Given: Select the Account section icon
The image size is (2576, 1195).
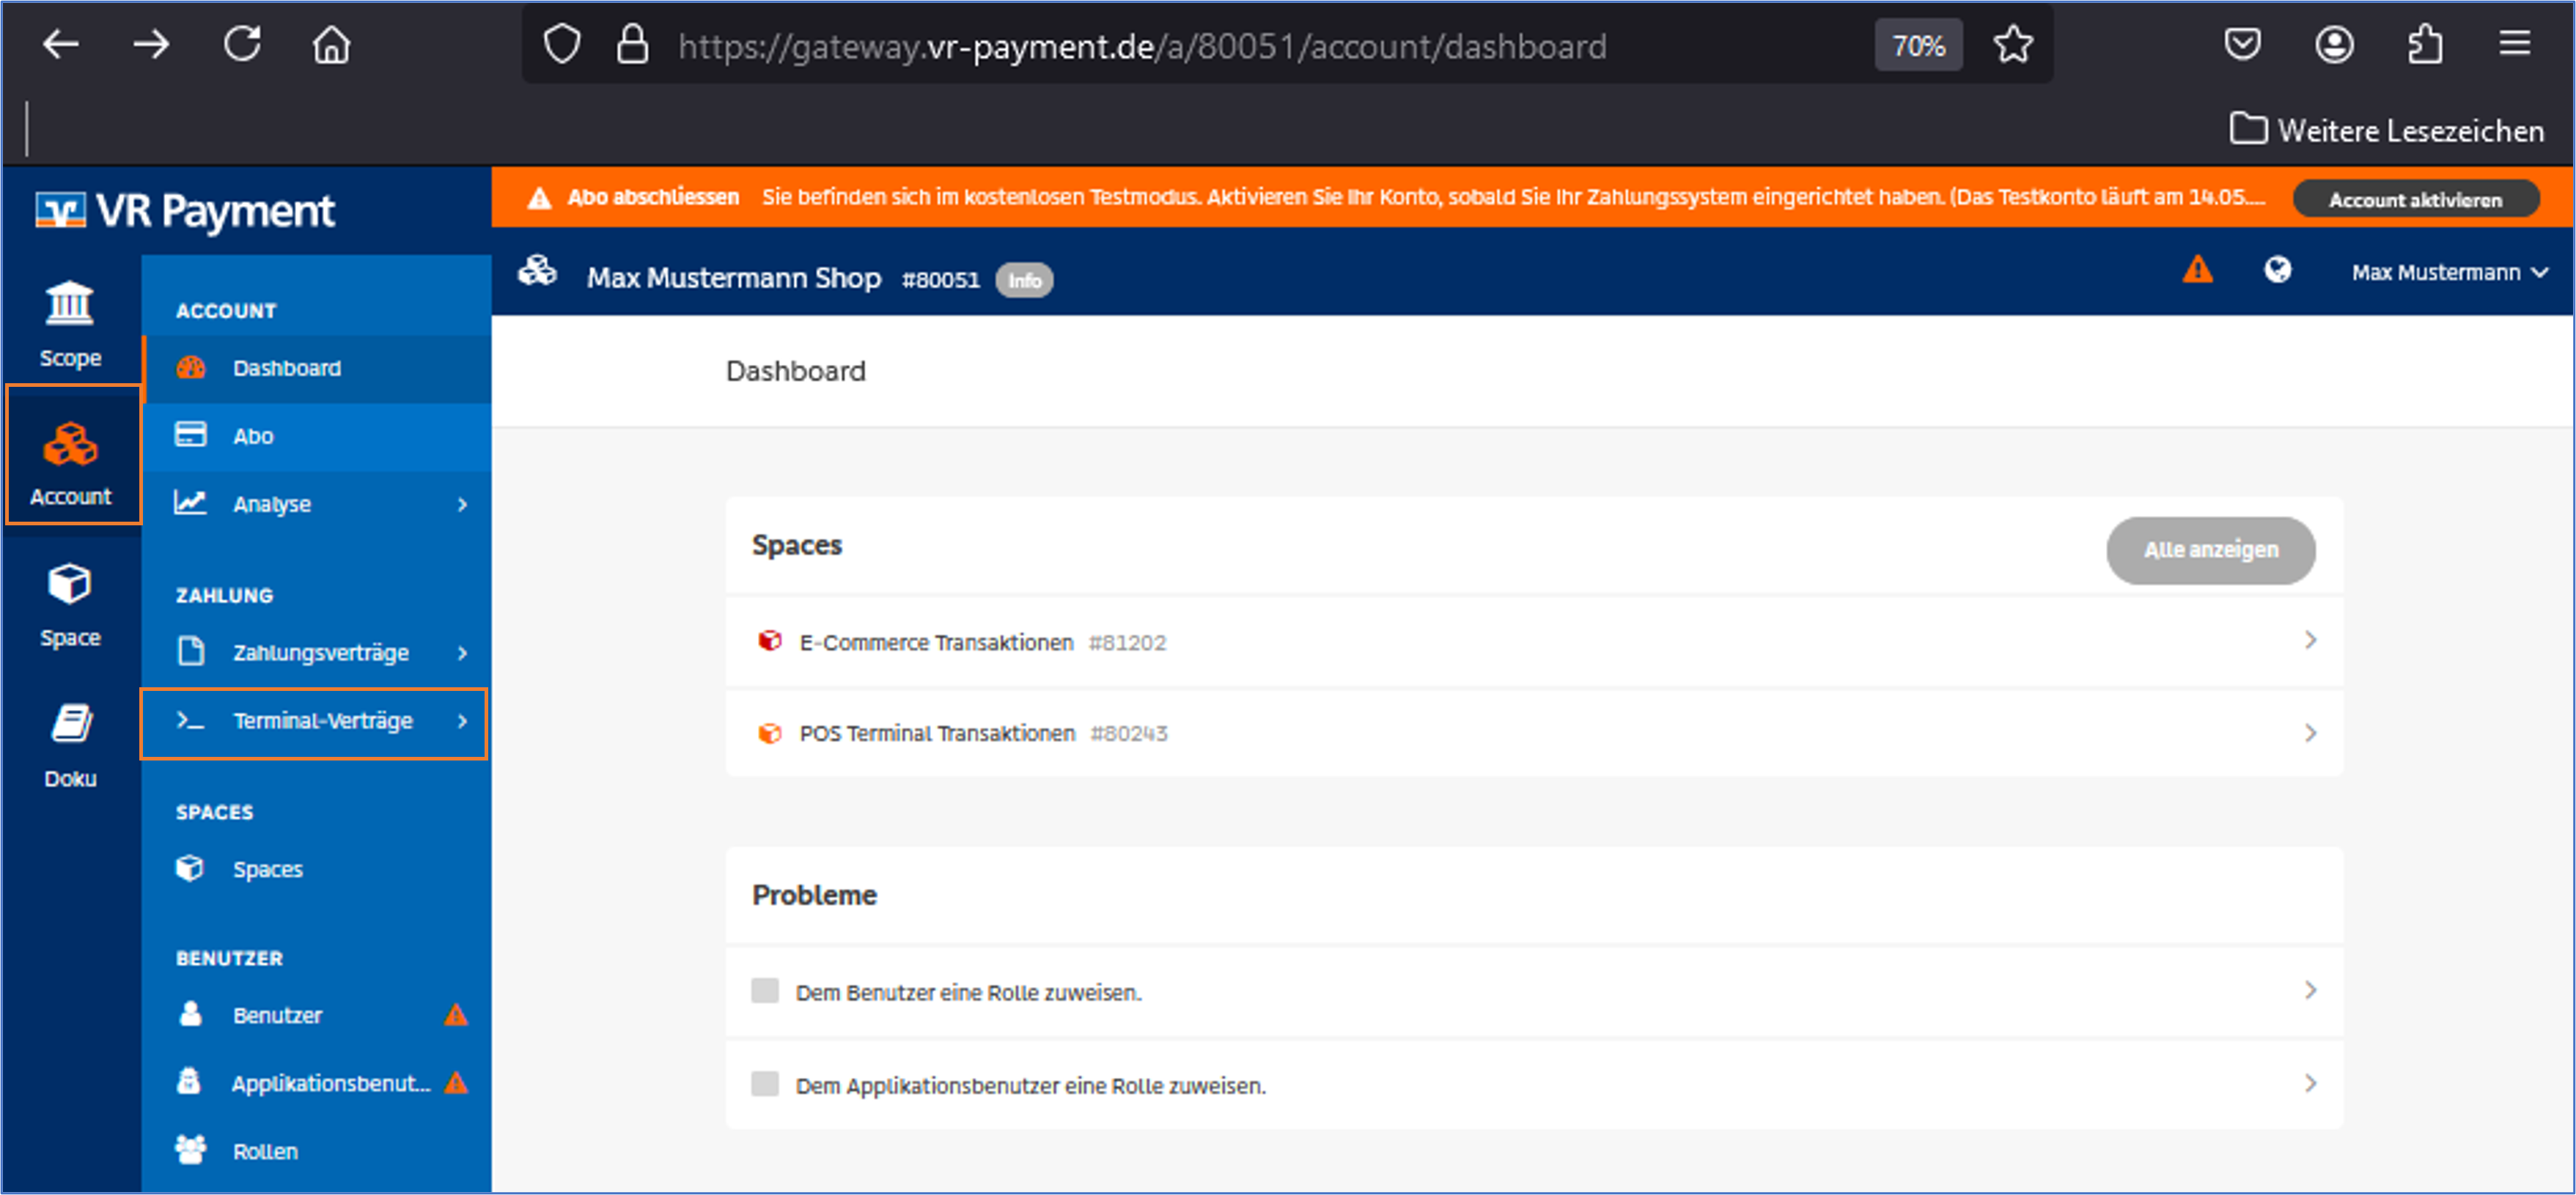Looking at the screenshot, I should coord(72,456).
